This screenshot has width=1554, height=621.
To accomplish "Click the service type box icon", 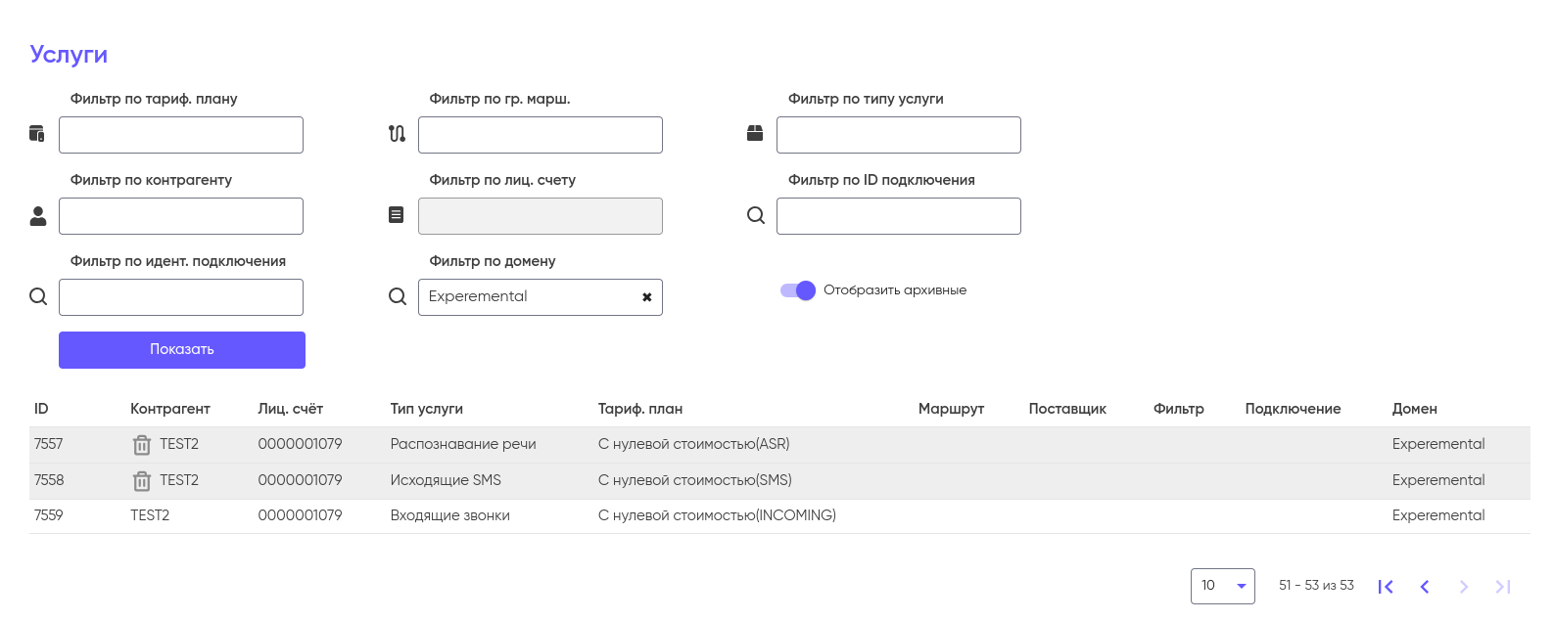I will [x=755, y=133].
